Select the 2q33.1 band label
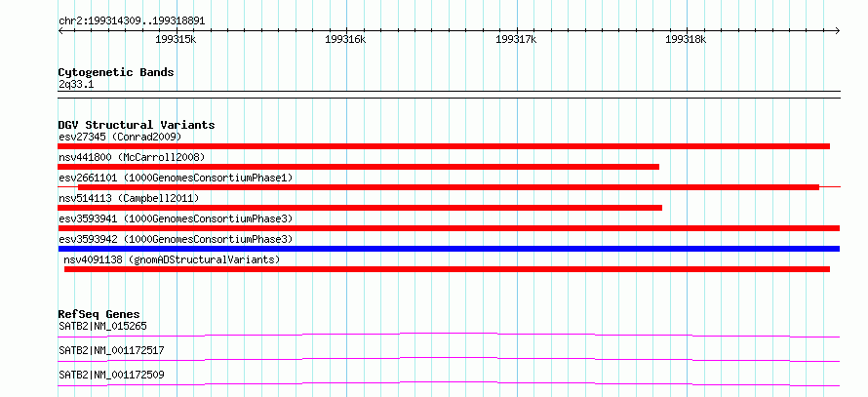Screen dimensions: 868x397 tap(76, 85)
